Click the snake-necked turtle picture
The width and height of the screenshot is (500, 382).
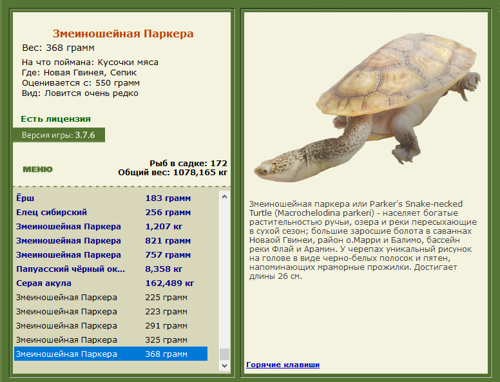(x=367, y=108)
